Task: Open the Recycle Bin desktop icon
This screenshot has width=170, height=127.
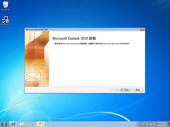Action: point(5,6)
